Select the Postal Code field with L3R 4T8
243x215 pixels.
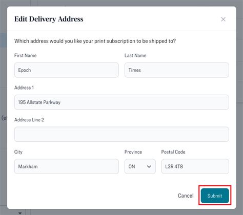pyautogui.click(x=195, y=166)
